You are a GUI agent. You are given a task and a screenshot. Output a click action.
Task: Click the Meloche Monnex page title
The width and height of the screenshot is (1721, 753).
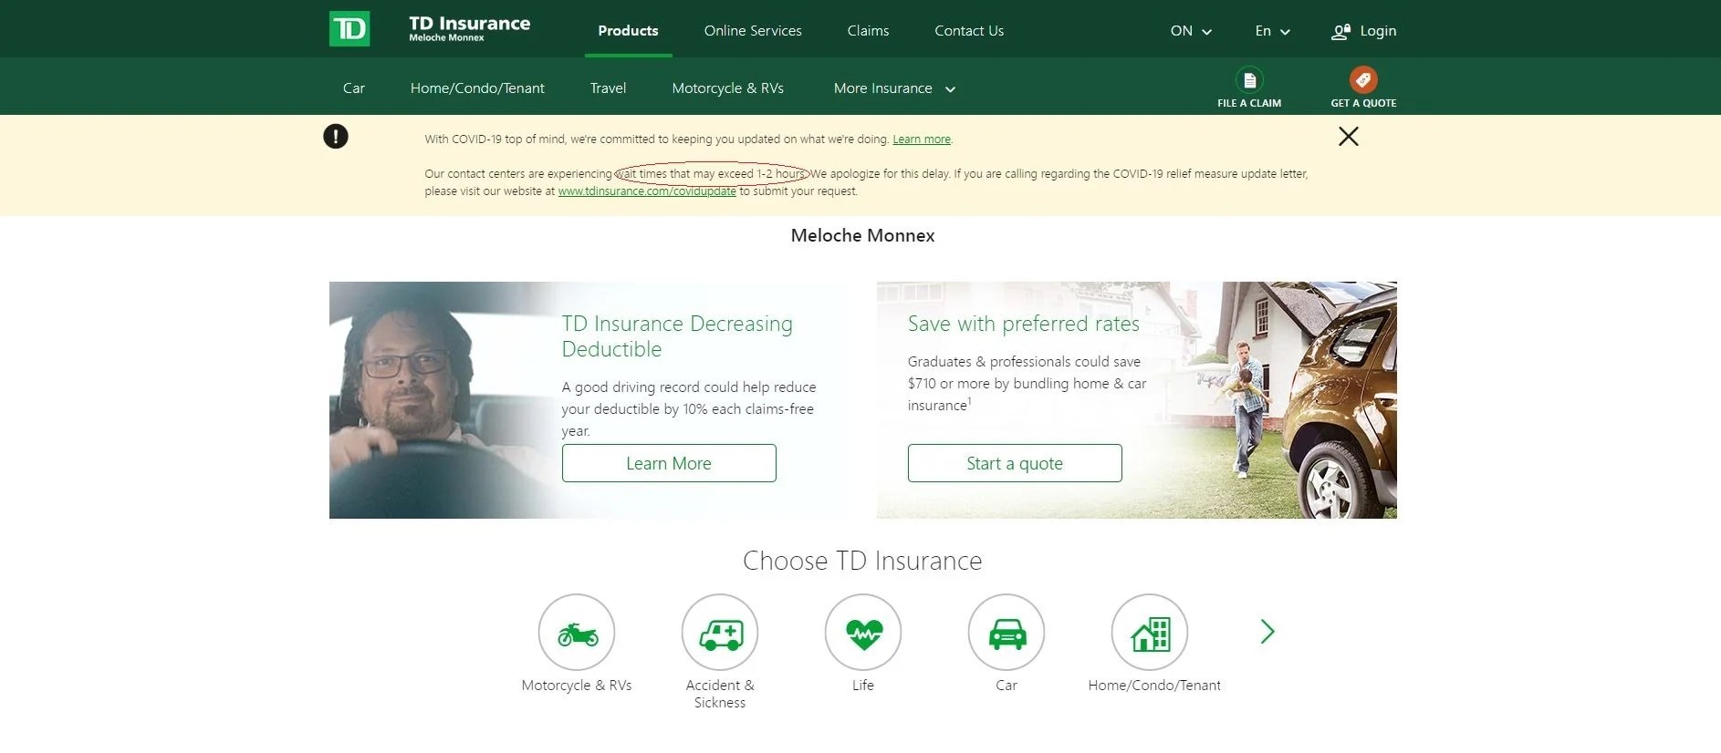click(x=862, y=235)
